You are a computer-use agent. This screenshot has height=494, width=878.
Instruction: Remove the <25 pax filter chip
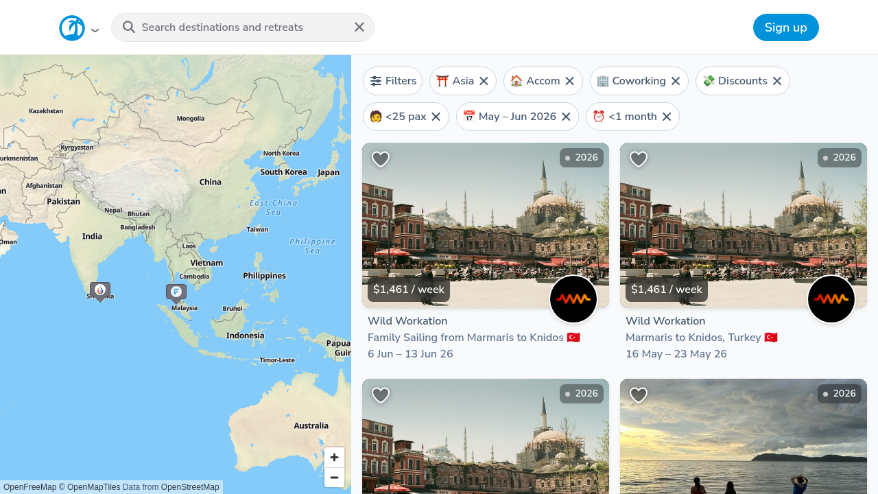pos(436,117)
